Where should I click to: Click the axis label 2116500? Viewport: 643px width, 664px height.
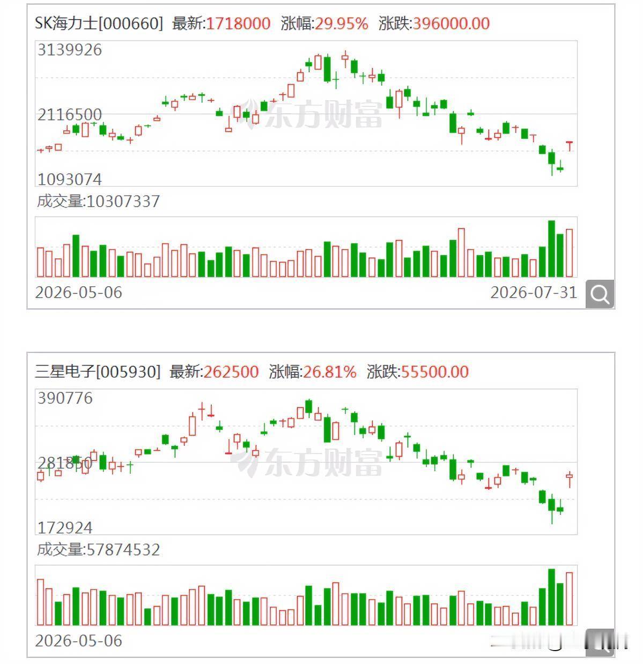pyautogui.click(x=70, y=114)
